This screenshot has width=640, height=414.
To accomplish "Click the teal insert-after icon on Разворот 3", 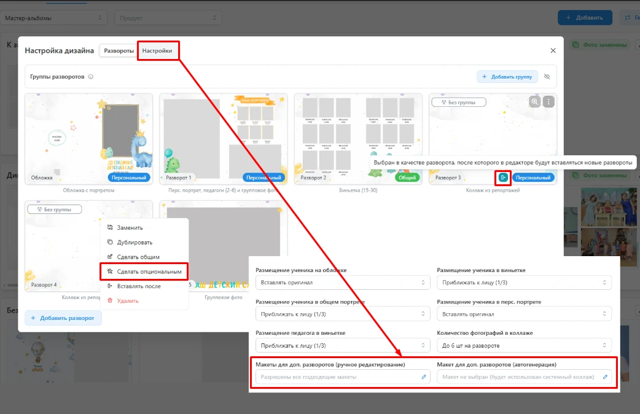I will click(503, 177).
